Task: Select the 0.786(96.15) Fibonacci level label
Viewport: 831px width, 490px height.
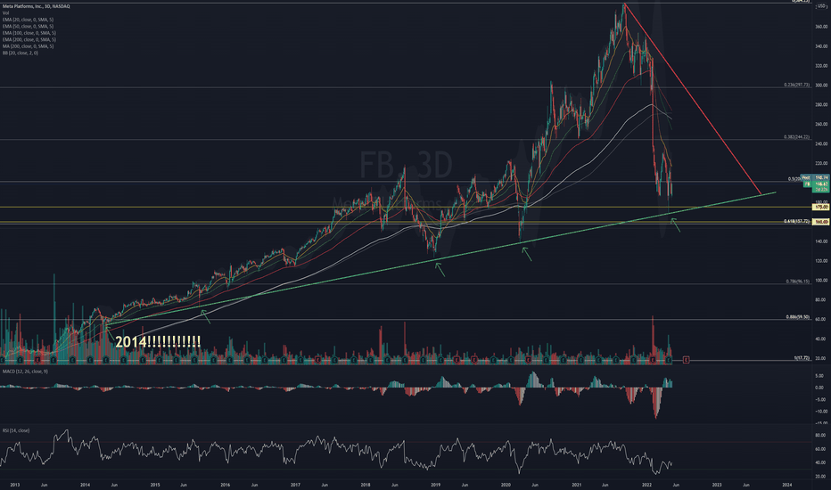Action: pyautogui.click(x=798, y=282)
